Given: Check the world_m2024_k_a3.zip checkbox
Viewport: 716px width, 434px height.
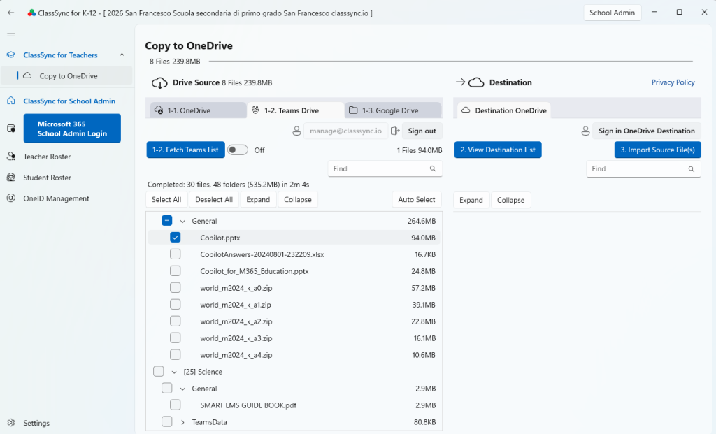Looking at the screenshot, I should pyautogui.click(x=176, y=338).
